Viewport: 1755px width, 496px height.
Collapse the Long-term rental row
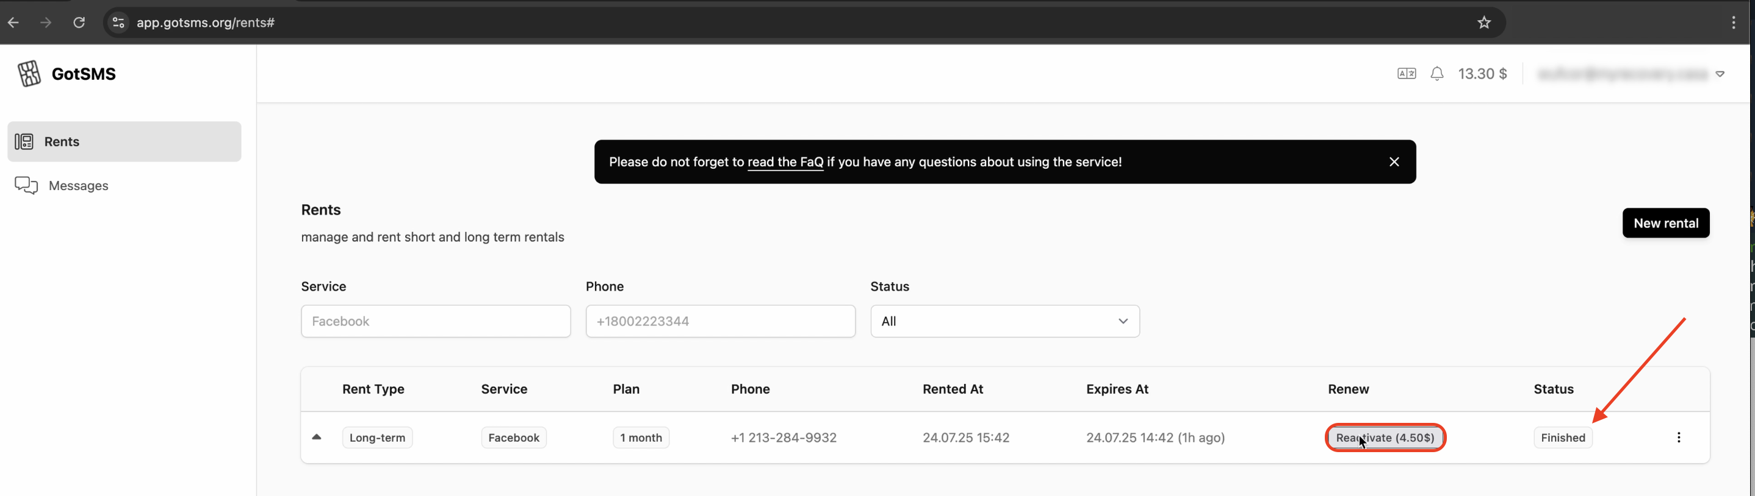pos(316,438)
